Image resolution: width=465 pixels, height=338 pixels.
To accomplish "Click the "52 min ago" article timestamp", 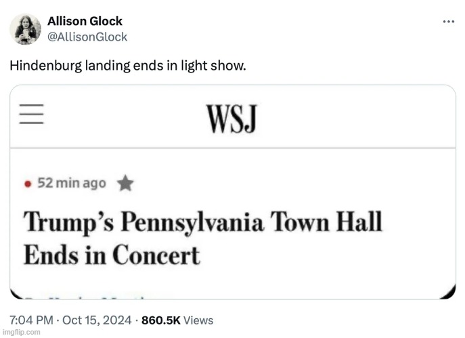I will pos(72,183).
